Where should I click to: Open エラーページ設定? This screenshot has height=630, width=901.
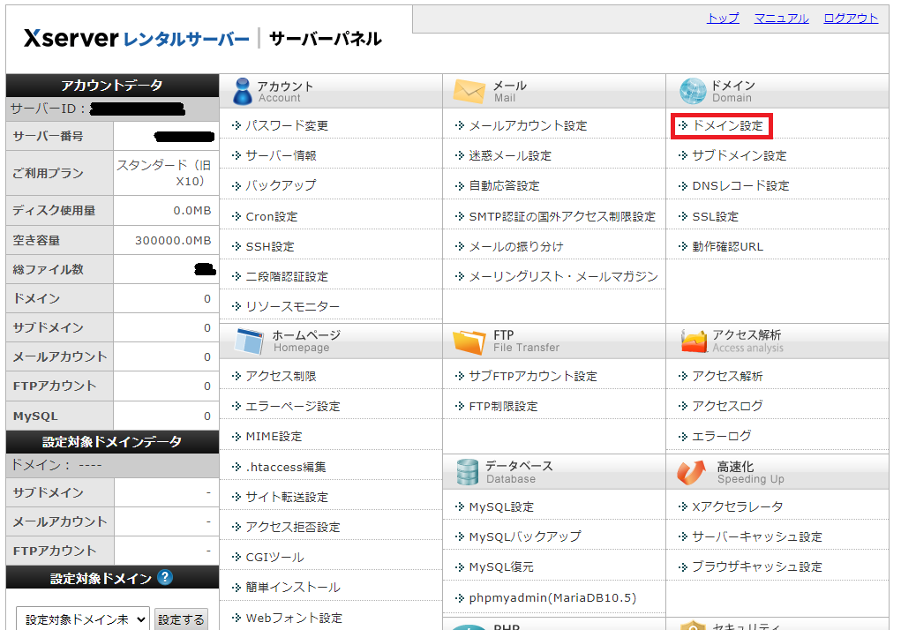292,406
